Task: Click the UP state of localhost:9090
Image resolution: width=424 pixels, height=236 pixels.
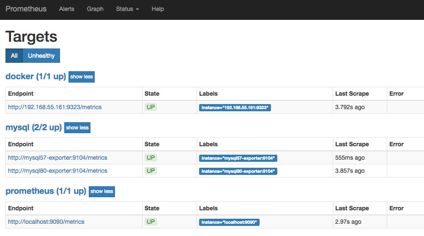Action: (x=150, y=222)
